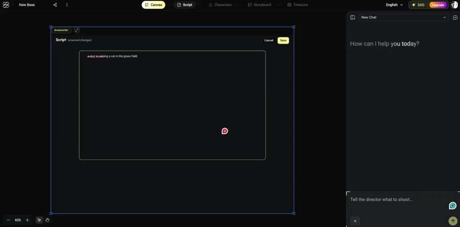460x227 pixels.
Task: Select the hand pan tool
Action: 47,220
